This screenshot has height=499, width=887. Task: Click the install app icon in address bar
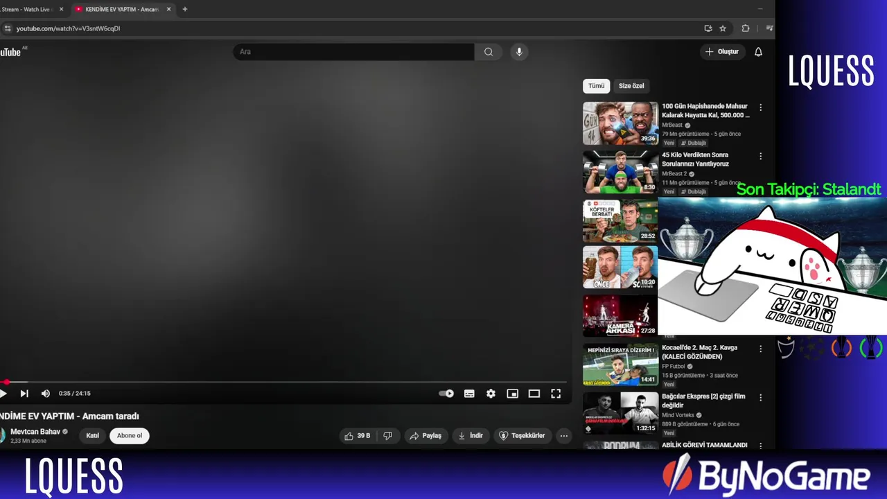click(x=708, y=28)
